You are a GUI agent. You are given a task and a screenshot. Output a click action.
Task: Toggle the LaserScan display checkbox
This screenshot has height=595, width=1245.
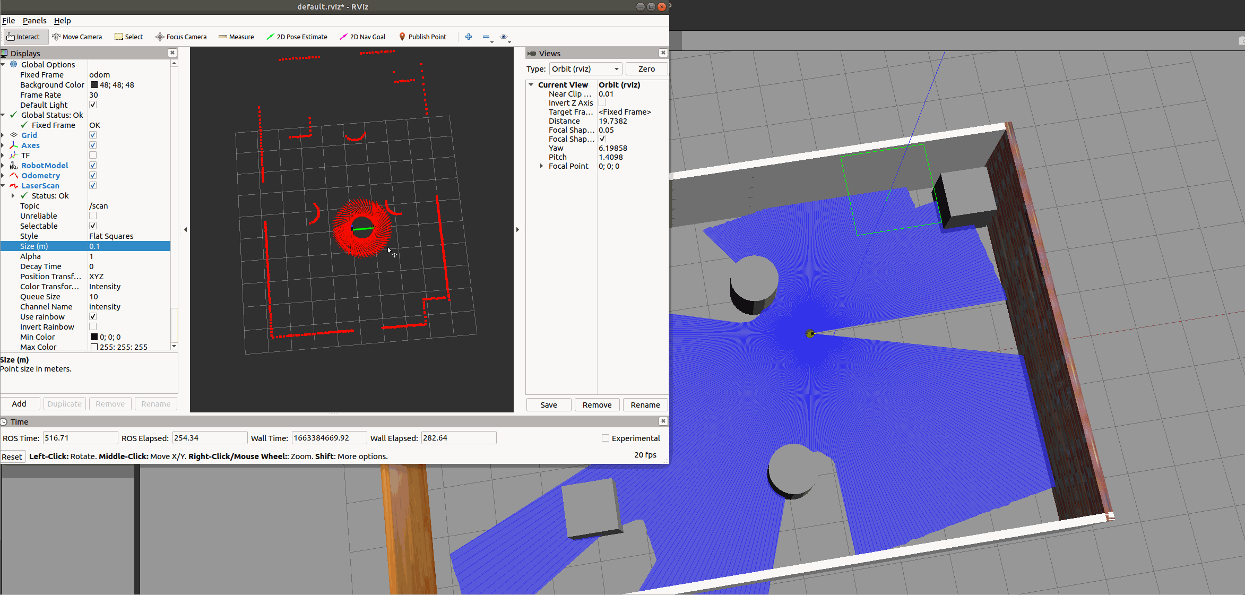point(93,186)
